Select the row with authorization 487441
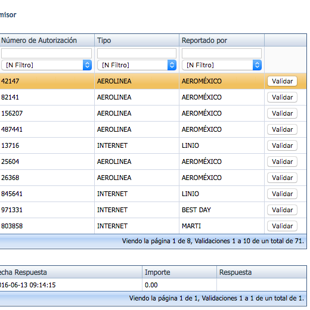310x310 pixels. pos(153,129)
